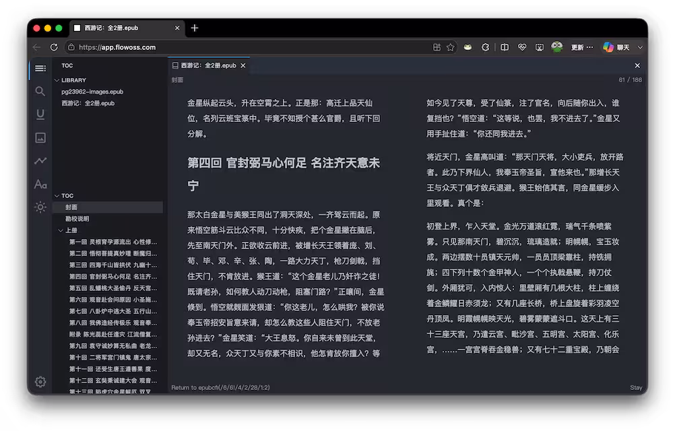
Task: Open the 聊天 Copilot chat button
Action: (x=616, y=47)
